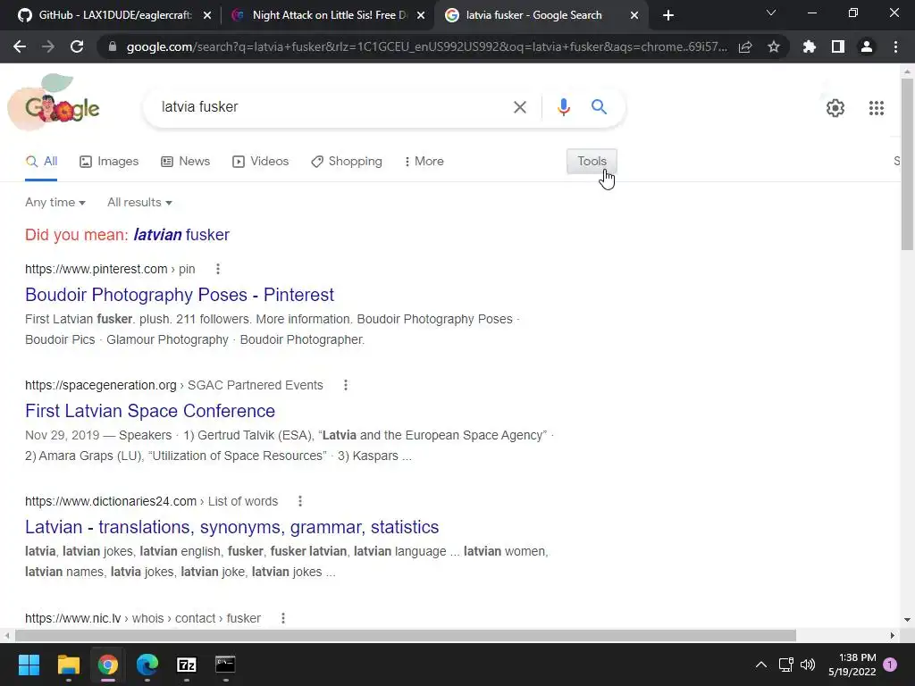Open First Latvian Space Conference result

click(150, 411)
